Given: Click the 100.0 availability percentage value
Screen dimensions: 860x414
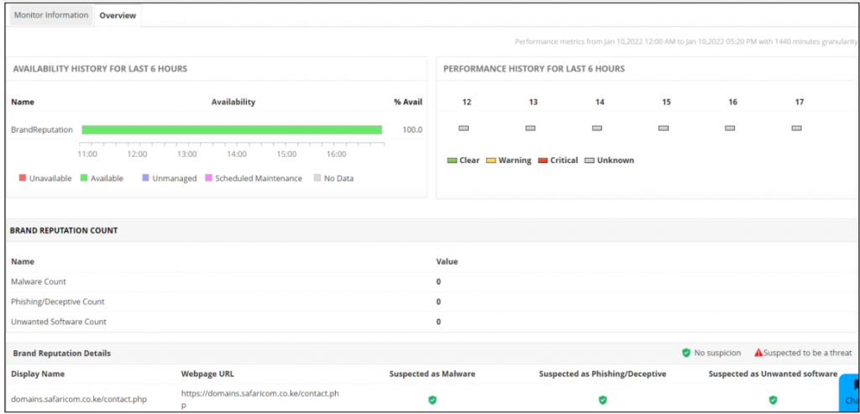Looking at the screenshot, I should pos(412,130).
